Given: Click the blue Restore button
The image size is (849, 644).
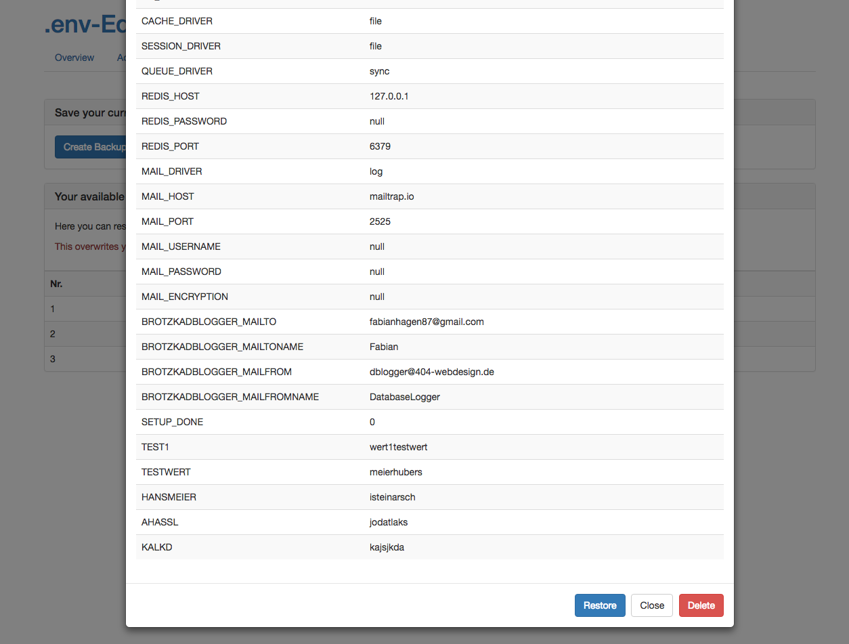Looking at the screenshot, I should pyautogui.click(x=599, y=605).
